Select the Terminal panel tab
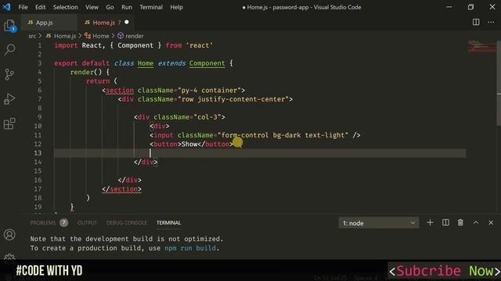 coord(169,222)
